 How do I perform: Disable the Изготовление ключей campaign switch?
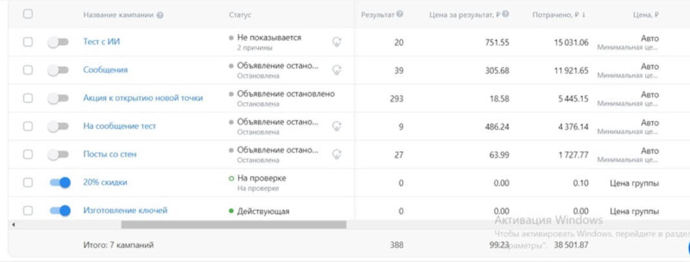click(60, 211)
